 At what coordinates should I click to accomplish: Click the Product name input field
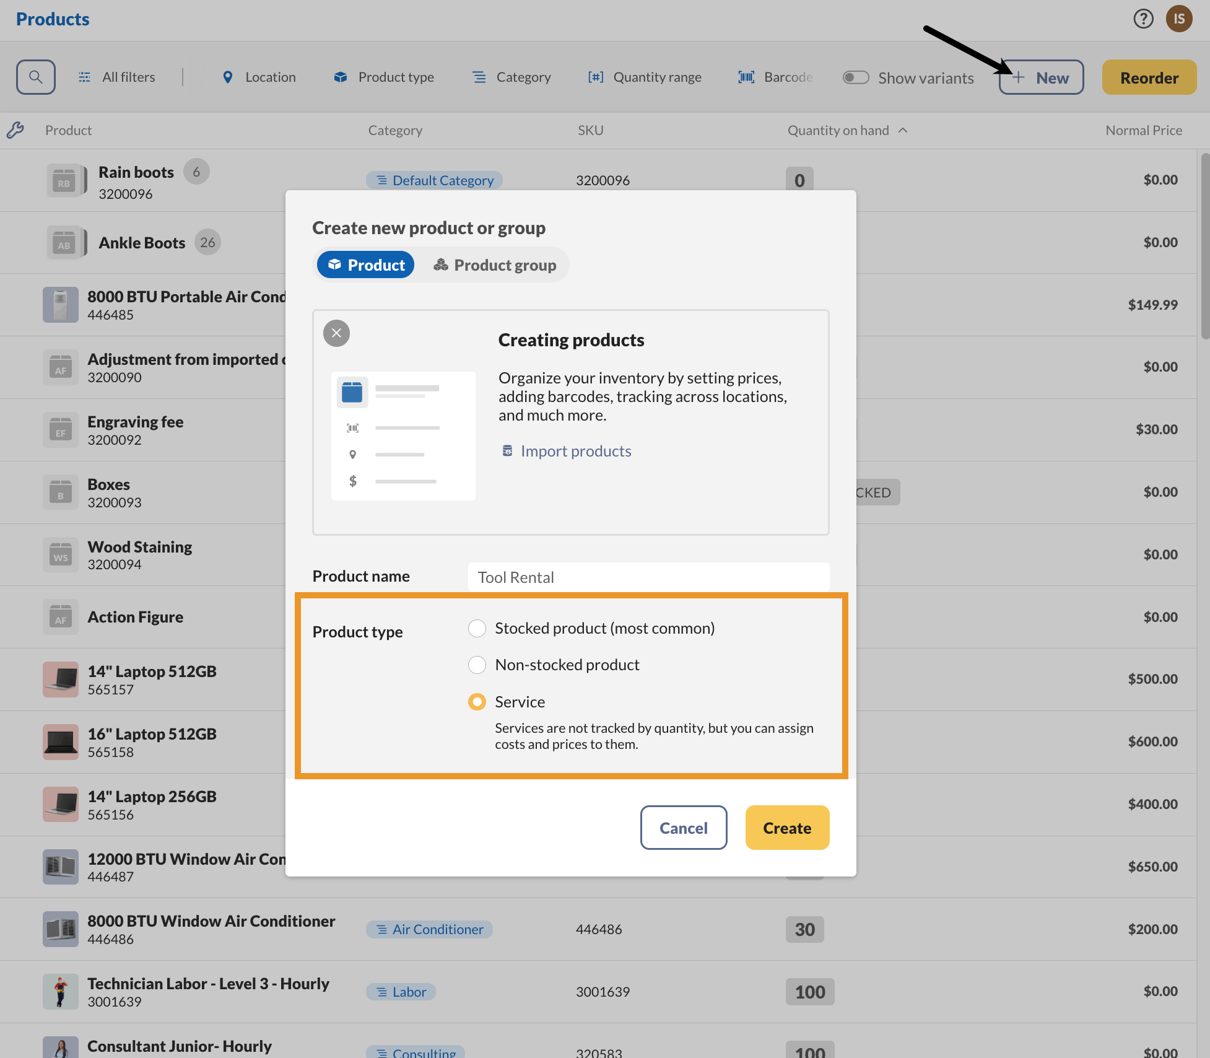(x=648, y=577)
